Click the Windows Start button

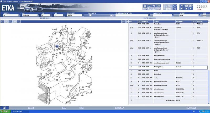click(4, 111)
